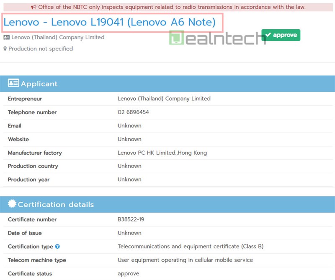This screenshot has height=280, width=335.
Task: Collapse the Certification details section header bar
Action: (167, 204)
